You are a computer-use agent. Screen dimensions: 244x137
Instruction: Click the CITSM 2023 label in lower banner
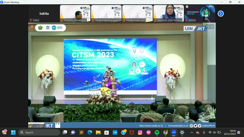38,126
